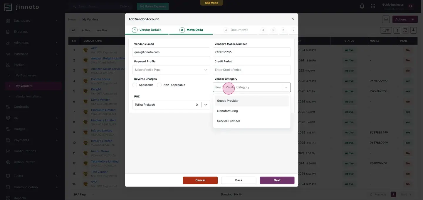Image resolution: width=423 pixels, height=200 pixels.
Task: Click the Raise Expense button
Action: point(153,6)
